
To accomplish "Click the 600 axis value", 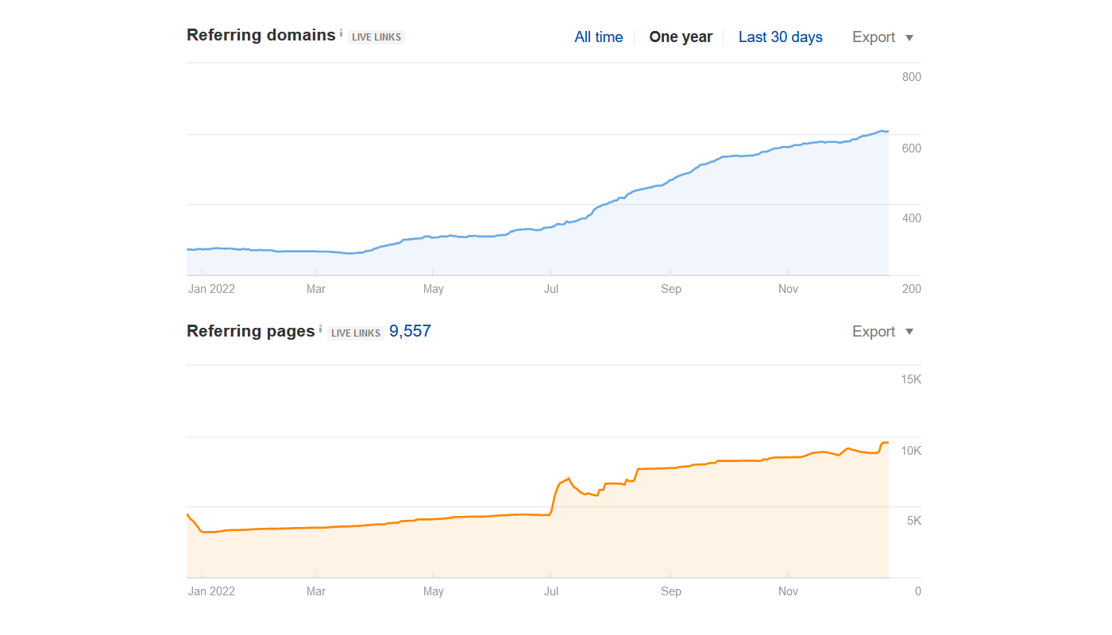I will point(912,148).
